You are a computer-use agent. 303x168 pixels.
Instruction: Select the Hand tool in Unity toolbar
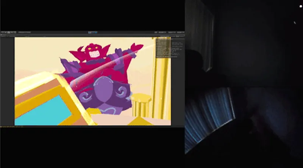coord(2,33)
